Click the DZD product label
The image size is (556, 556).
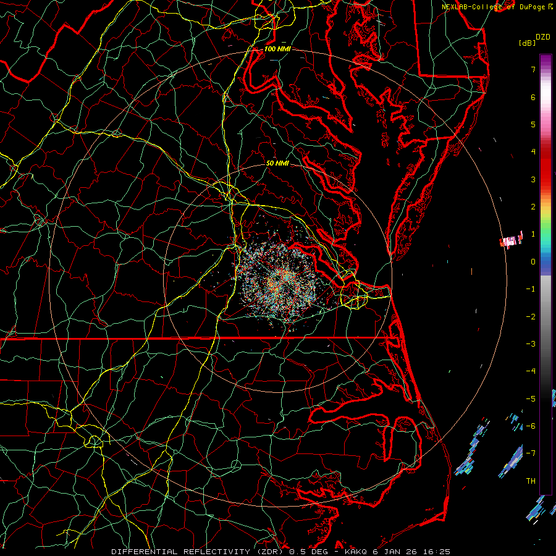click(x=543, y=37)
